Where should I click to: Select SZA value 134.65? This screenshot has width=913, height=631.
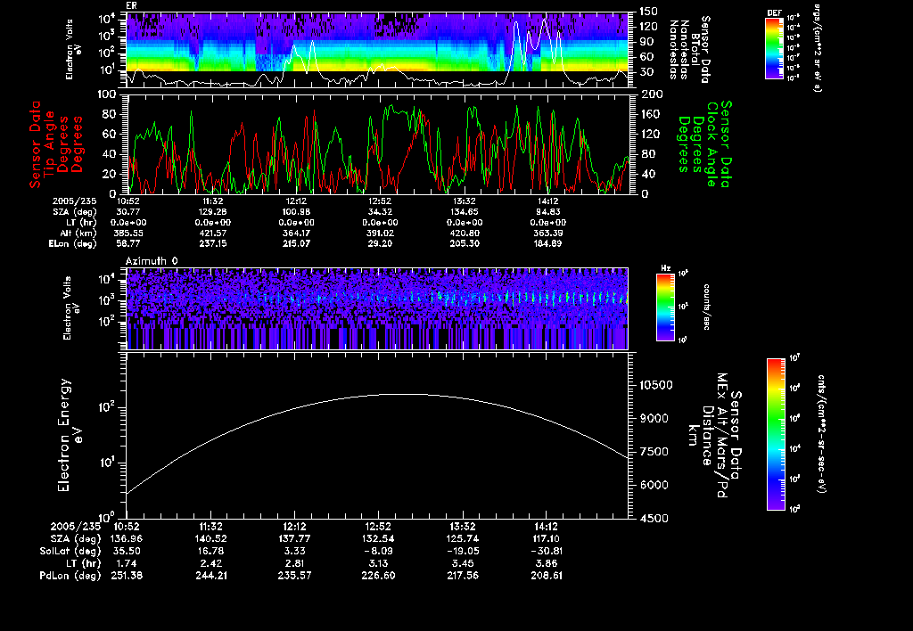point(464,212)
